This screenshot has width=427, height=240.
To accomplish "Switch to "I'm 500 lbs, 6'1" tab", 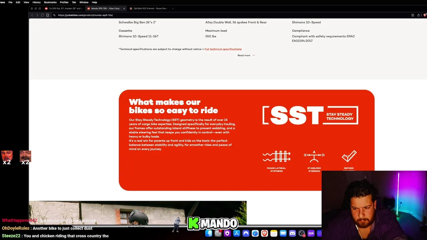I will (63, 8).
